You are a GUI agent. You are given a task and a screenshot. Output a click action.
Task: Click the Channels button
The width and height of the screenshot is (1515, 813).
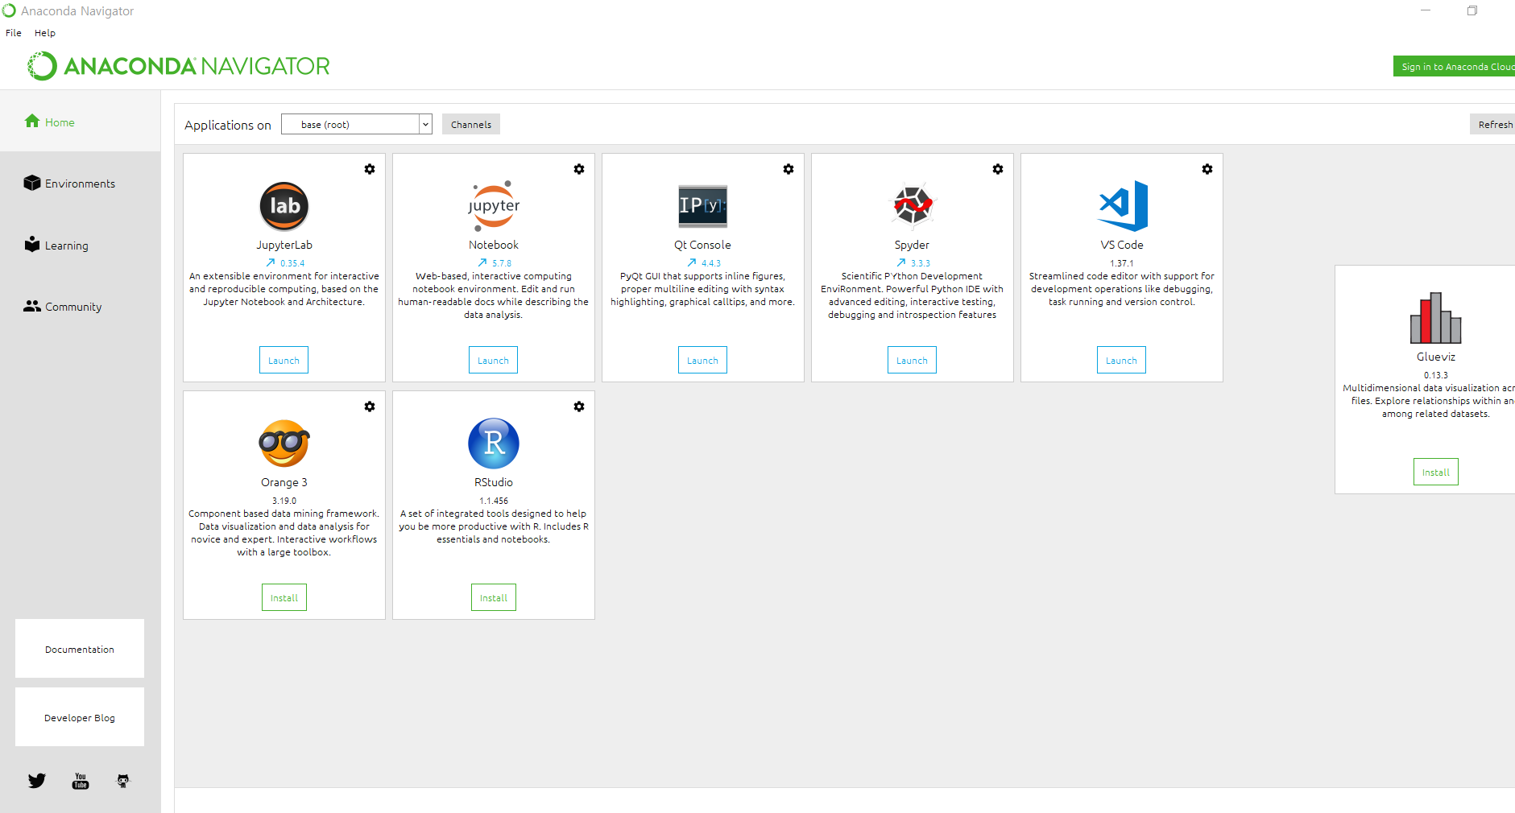tap(471, 124)
